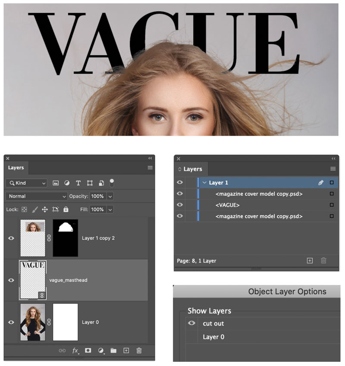Close the InDesign Layers panel
The image size is (345, 366).
(x=179, y=159)
